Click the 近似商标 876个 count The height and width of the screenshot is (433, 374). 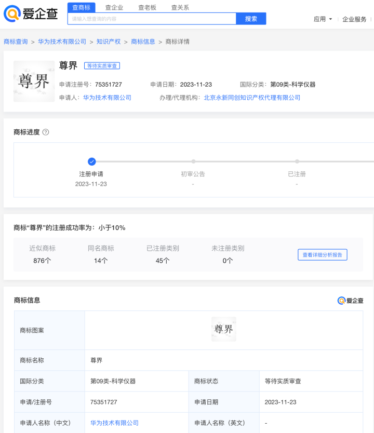[42, 261]
